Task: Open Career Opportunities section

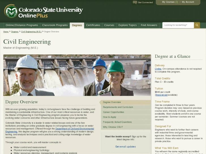Action: pyautogui.click(x=126, y=112)
